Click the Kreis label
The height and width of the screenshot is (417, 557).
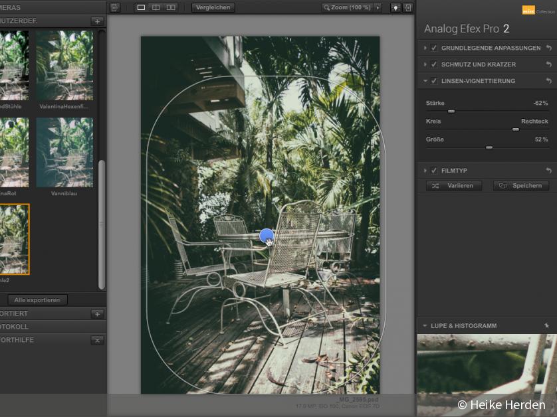(433, 122)
